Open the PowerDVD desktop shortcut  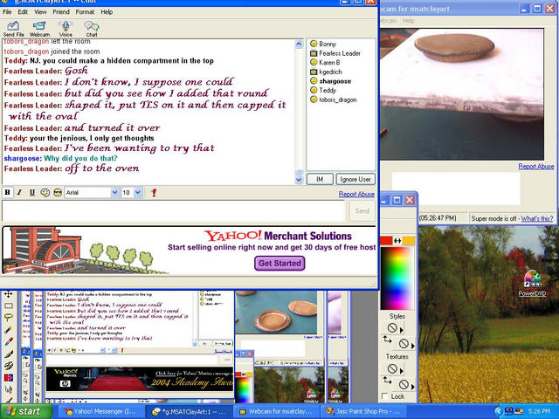pyautogui.click(x=532, y=283)
